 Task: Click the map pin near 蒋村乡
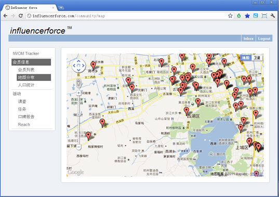(x=93, y=65)
